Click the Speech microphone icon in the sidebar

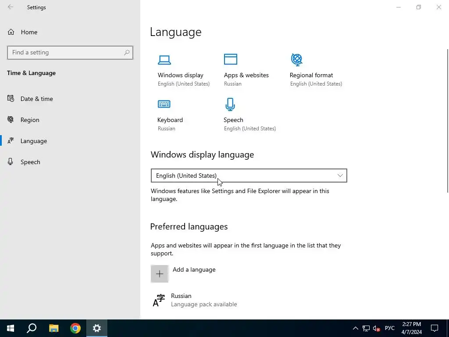click(11, 161)
